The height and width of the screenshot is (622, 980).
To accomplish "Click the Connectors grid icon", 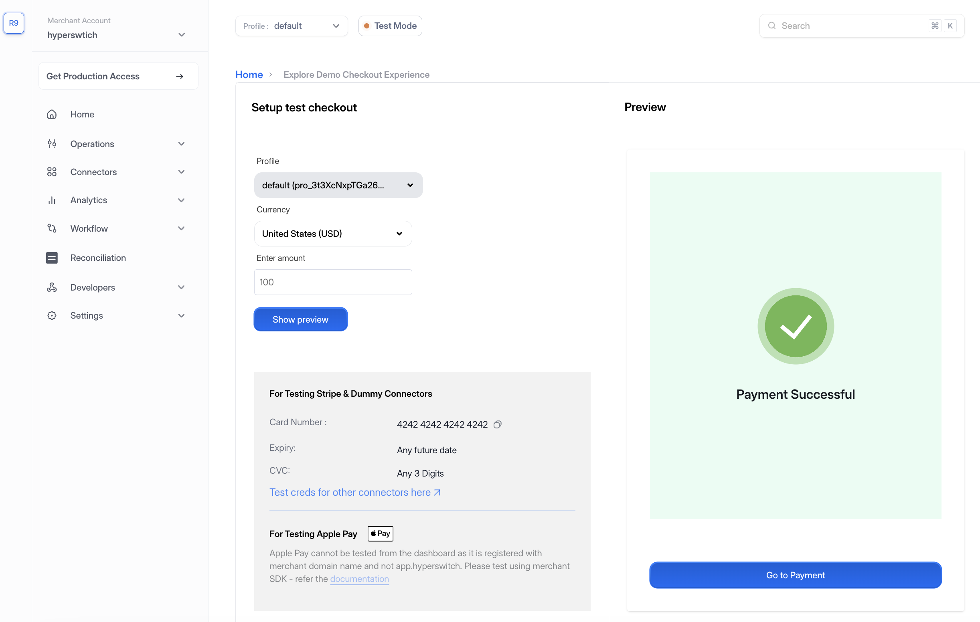I will click(52, 172).
